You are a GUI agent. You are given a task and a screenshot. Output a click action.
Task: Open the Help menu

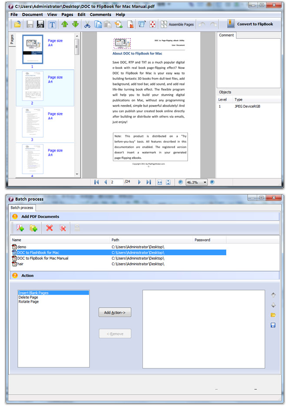coord(120,15)
